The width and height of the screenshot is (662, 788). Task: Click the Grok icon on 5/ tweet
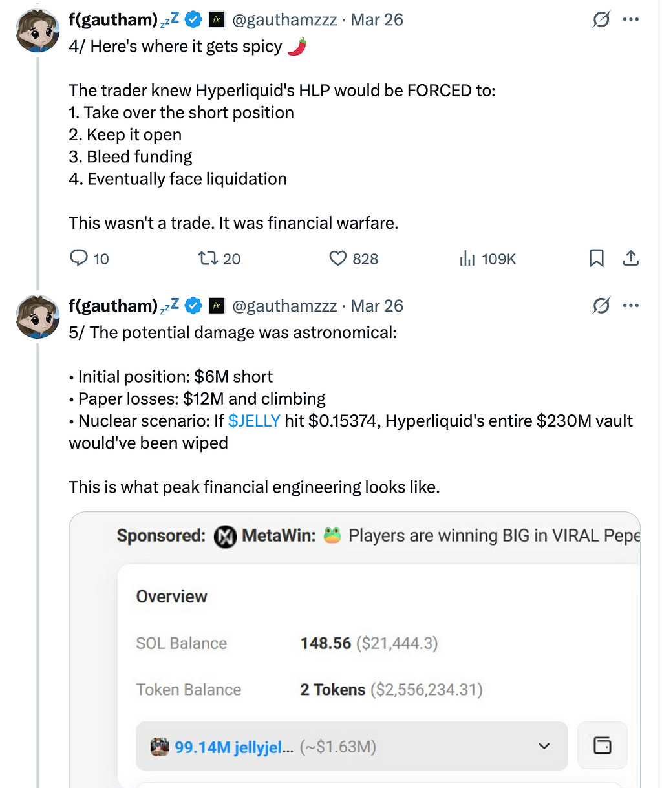coord(601,306)
